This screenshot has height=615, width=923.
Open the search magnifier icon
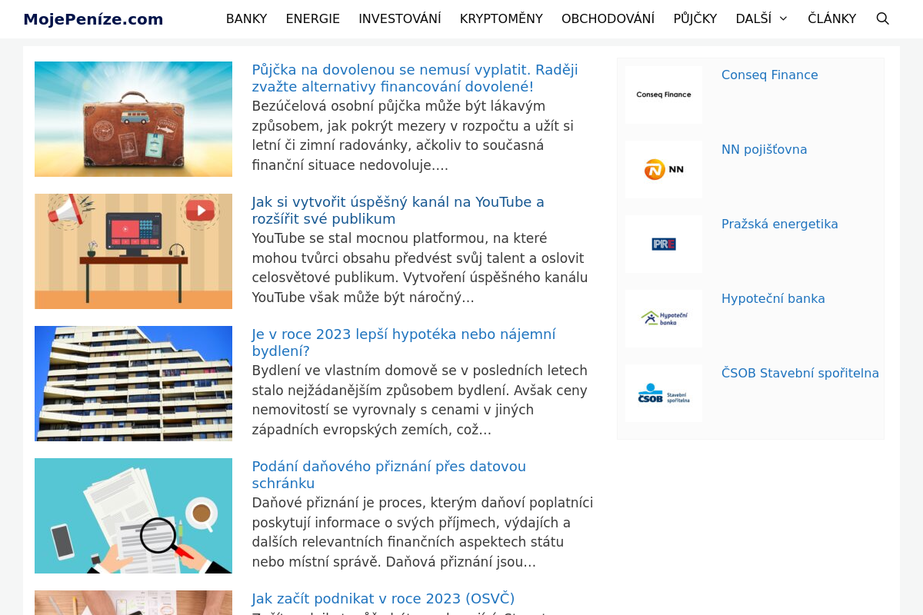click(x=883, y=18)
